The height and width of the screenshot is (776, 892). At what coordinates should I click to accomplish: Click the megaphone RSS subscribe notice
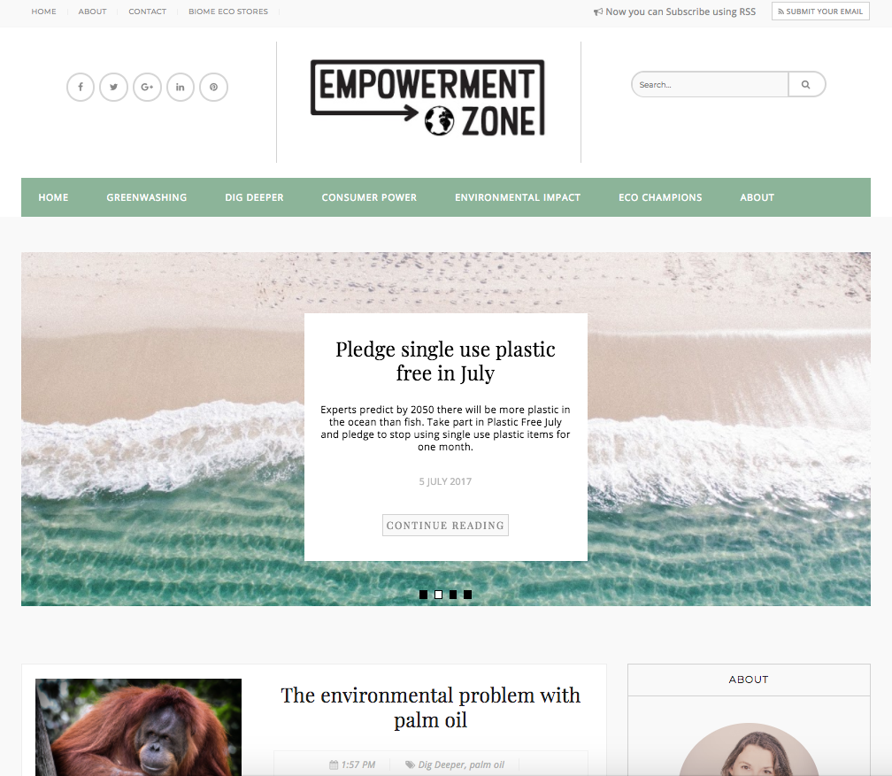(x=674, y=12)
